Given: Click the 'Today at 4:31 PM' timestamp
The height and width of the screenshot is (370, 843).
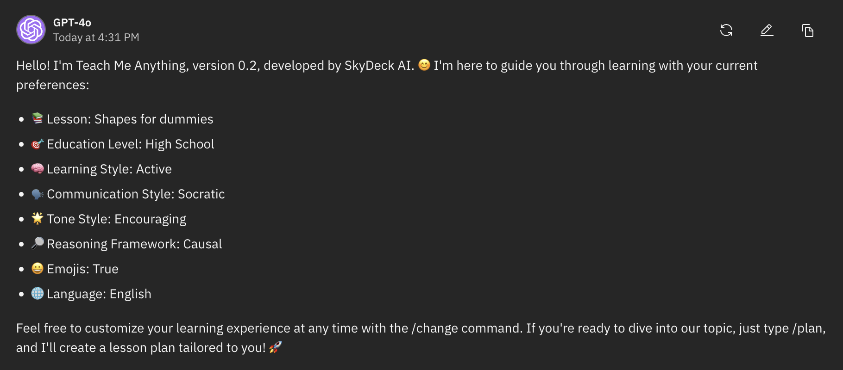Looking at the screenshot, I should coord(96,37).
